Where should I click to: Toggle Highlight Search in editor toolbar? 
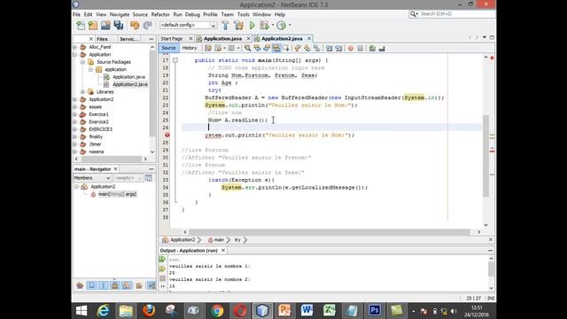[x=276, y=48]
